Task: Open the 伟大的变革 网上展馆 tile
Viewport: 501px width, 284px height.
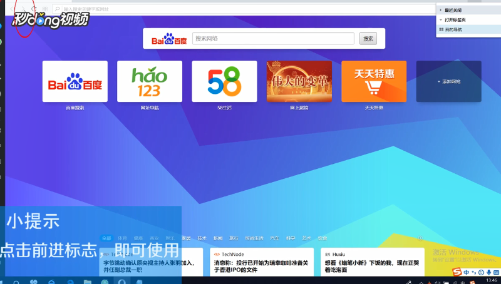Action: click(299, 81)
